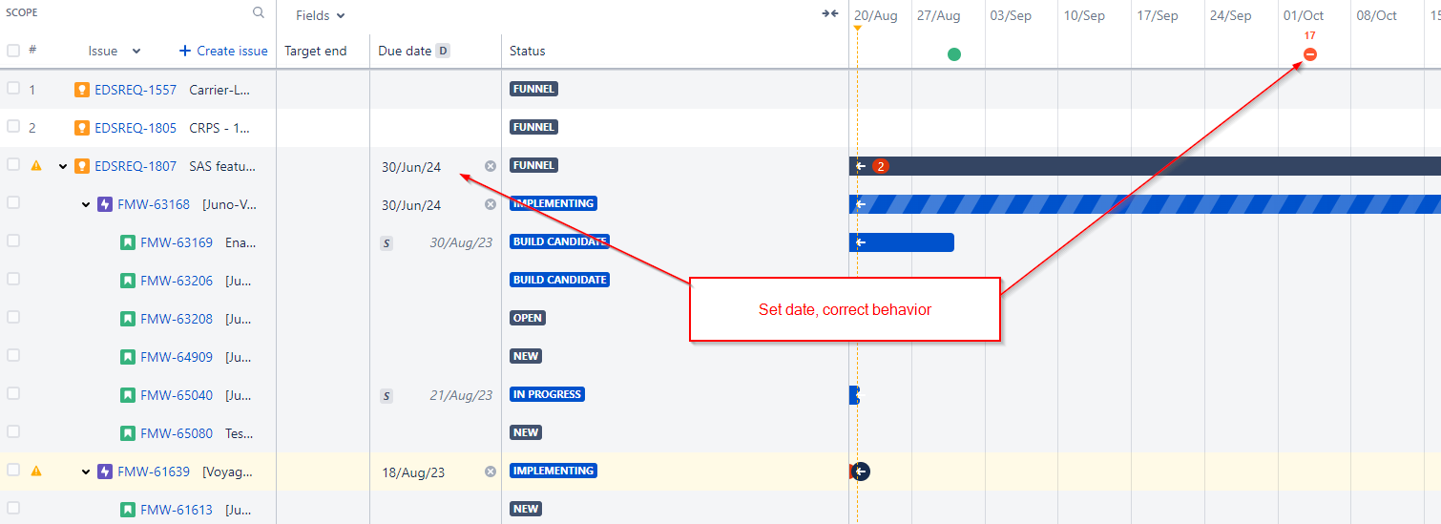Click the dark timeline bar for EDSREQ-1807
The height and width of the screenshot is (524, 1441).
click(1145, 166)
